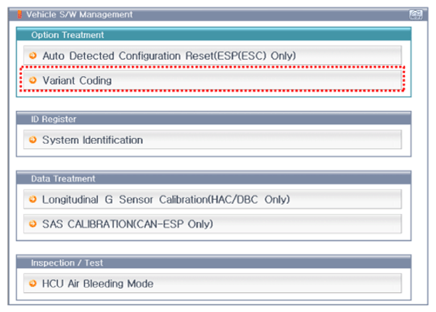Click the small icon at title bar's right end
This screenshot has height=312, width=436.
[x=416, y=14]
